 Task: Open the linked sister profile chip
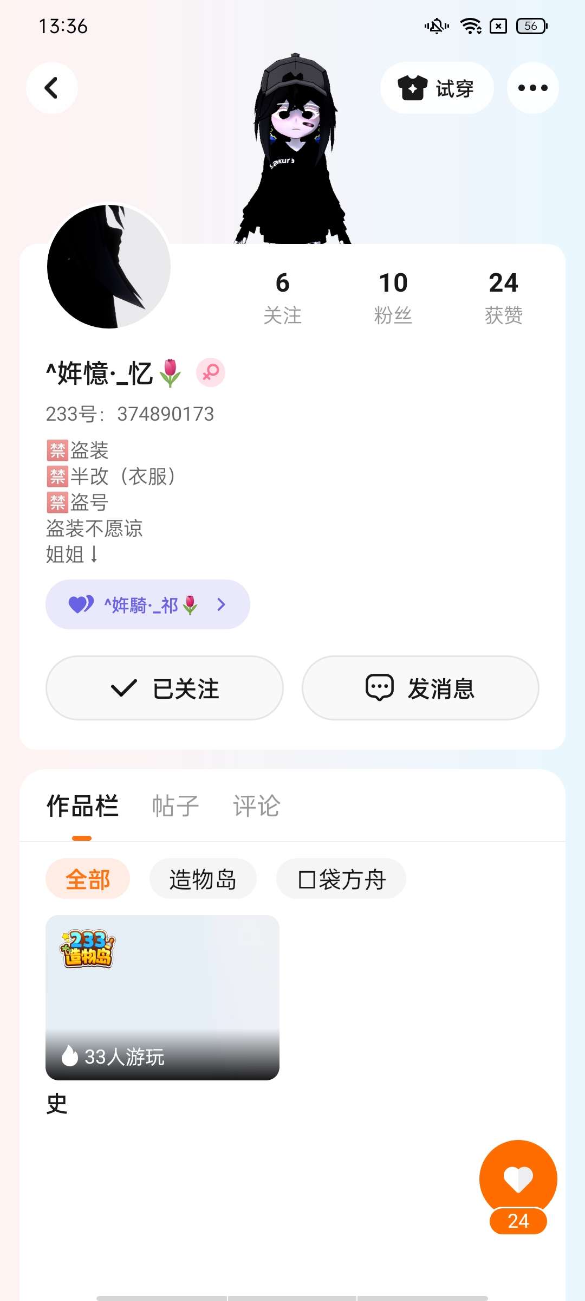147,604
